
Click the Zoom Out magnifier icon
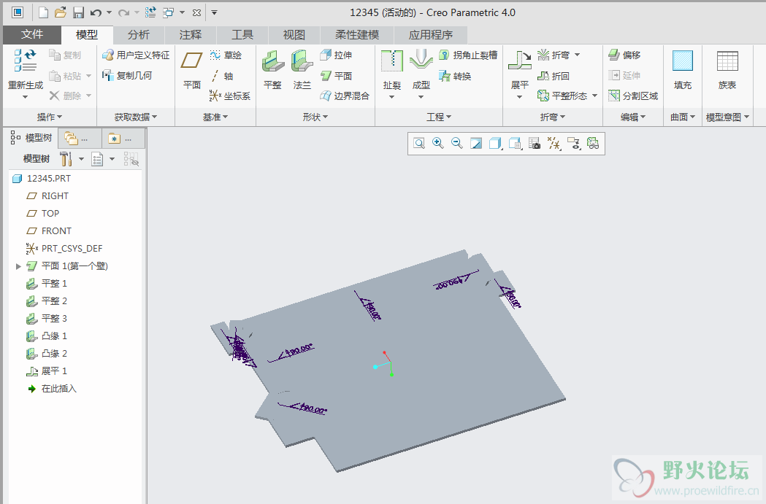coord(457,143)
